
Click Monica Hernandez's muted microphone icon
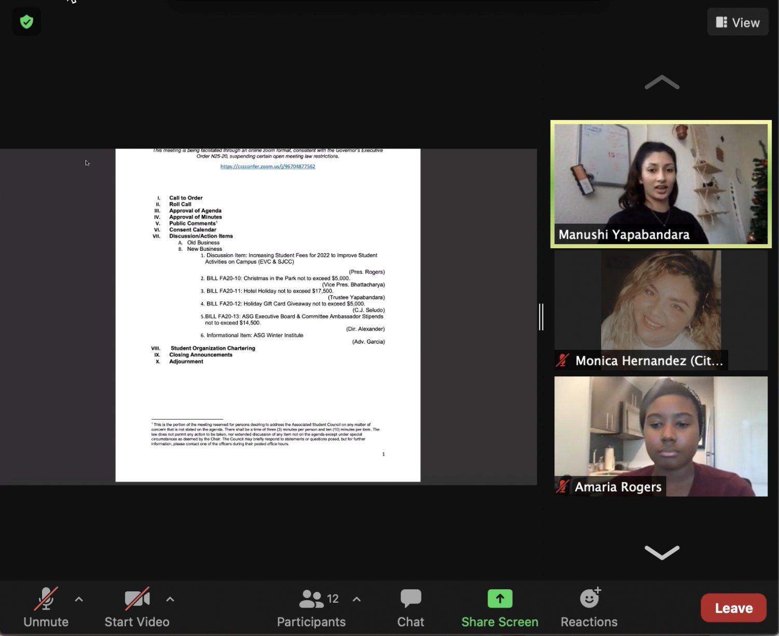tap(563, 360)
